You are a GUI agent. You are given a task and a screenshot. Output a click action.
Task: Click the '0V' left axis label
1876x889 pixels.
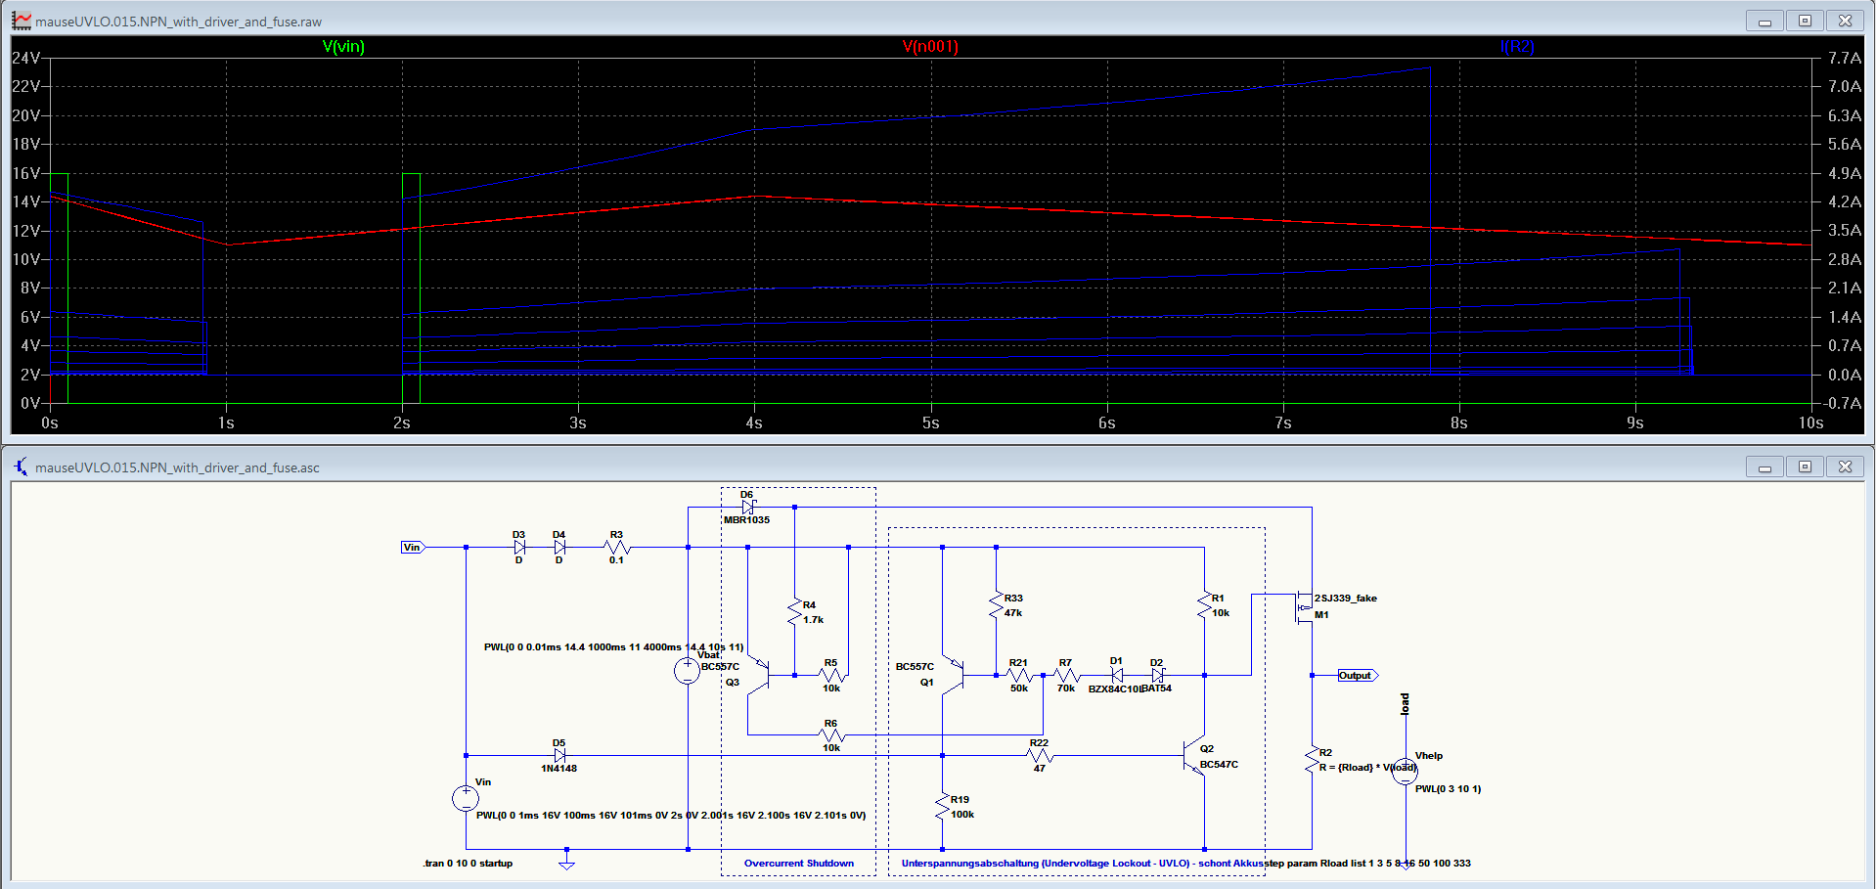[x=30, y=403]
